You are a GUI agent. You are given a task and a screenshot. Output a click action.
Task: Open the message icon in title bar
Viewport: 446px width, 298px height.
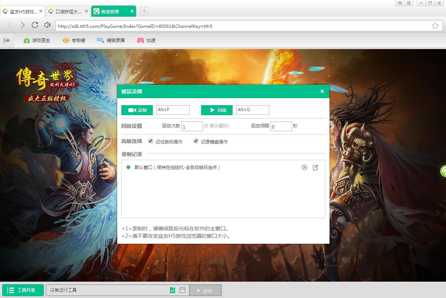(x=400, y=3)
